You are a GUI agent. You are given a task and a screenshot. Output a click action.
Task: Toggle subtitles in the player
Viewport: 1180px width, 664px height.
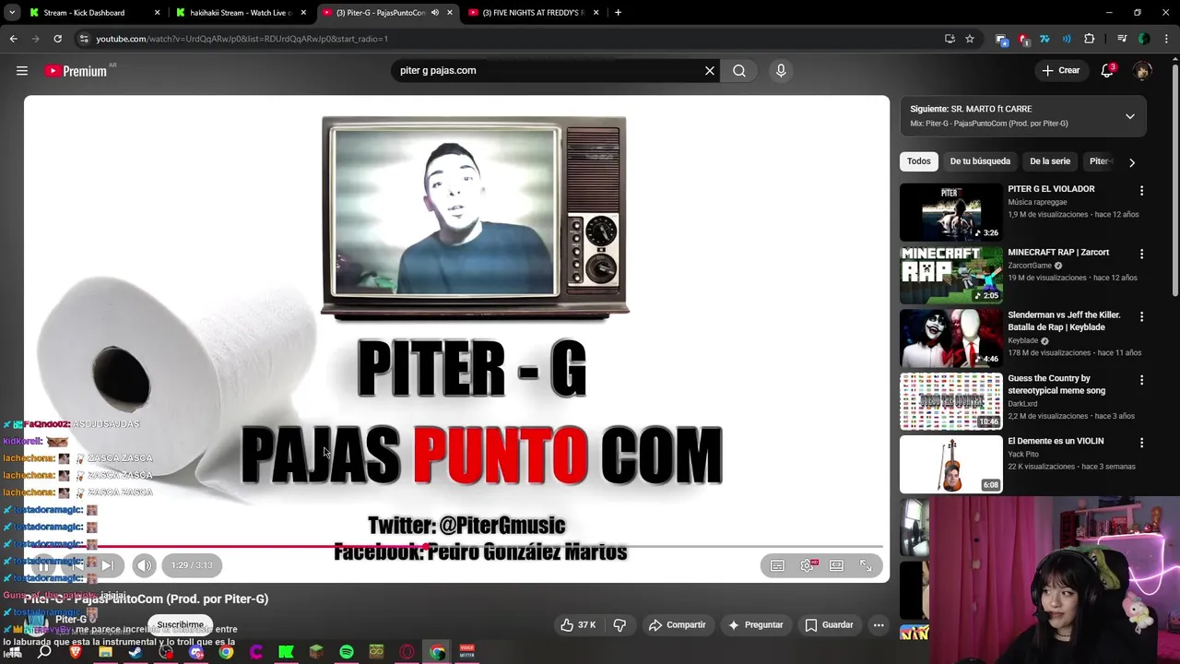[777, 565]
